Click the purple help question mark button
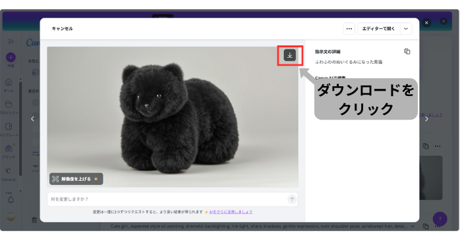This screenshot has width=460, height=240. pos(440,219)
